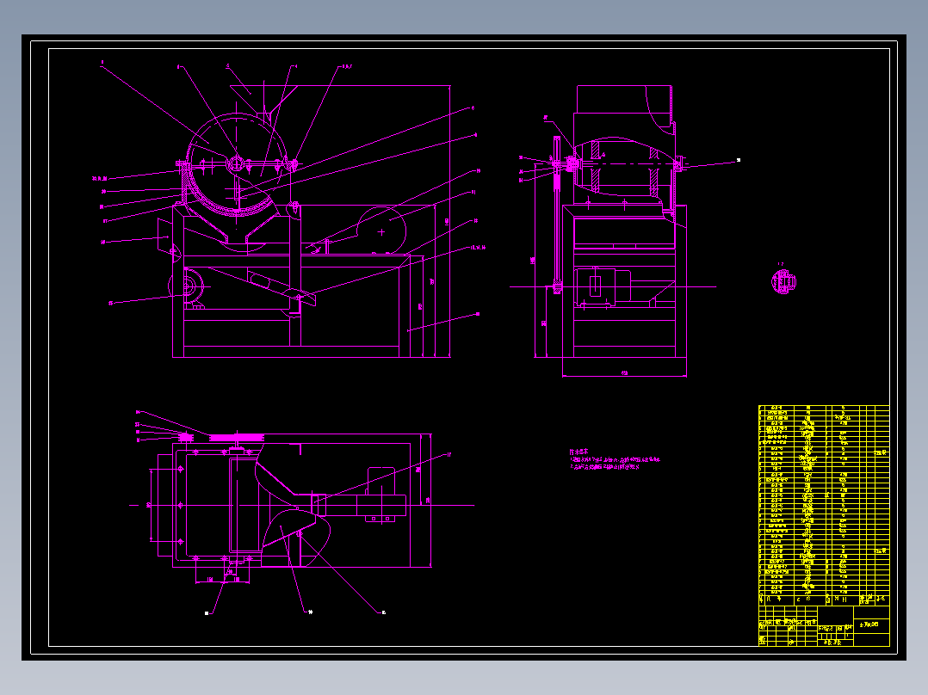Click the small fan wheel at lower-left of front view
The height and width of the screenshot is (695, 928).
(x=188, y=287)
